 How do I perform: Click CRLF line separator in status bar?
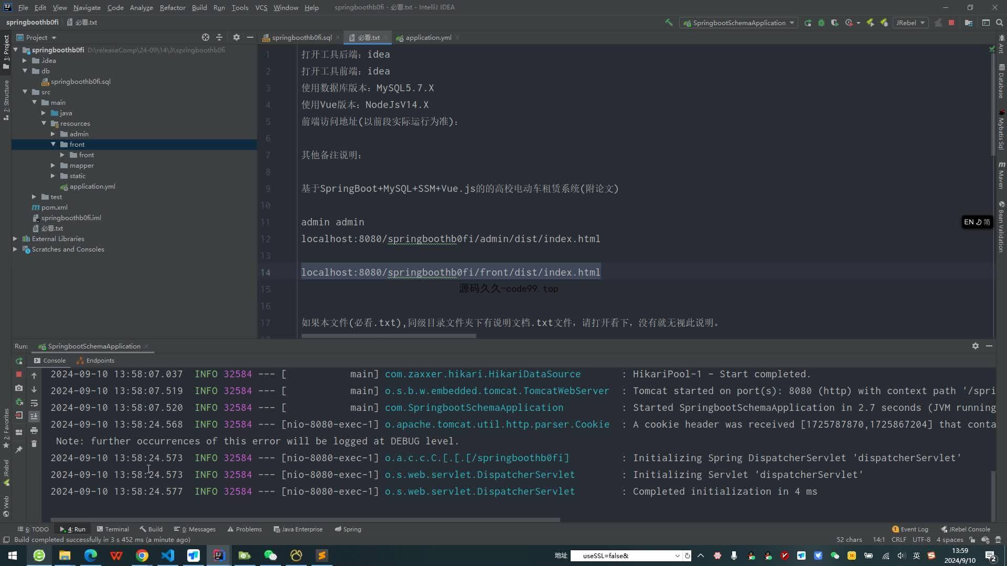[x=898, y=540]
